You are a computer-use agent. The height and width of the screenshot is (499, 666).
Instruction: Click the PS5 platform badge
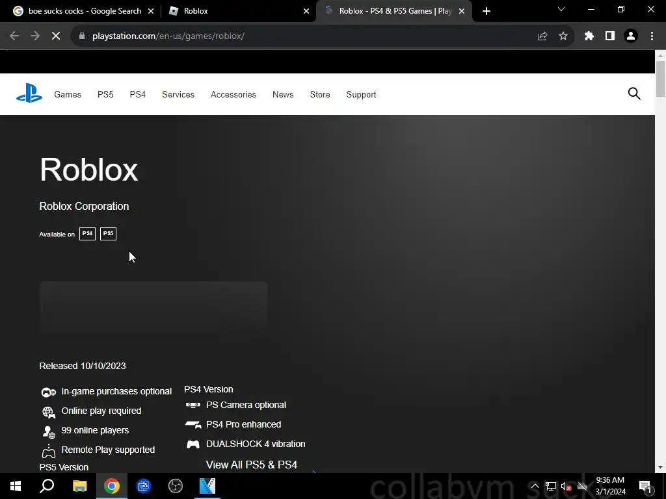pyautogui.click(x=108, y=234)
